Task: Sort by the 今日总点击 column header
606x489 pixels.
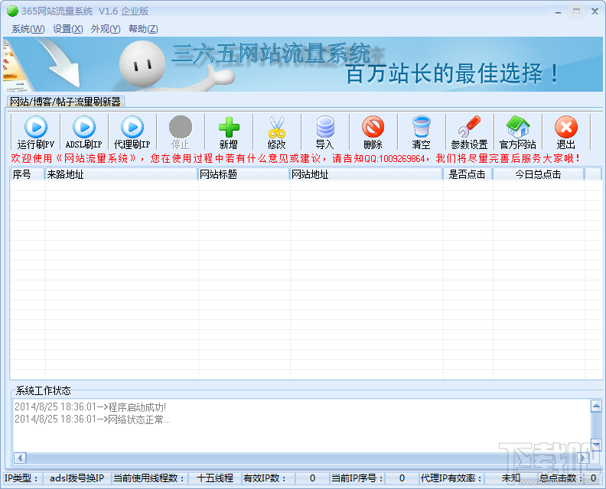Action: coord(538,174)
